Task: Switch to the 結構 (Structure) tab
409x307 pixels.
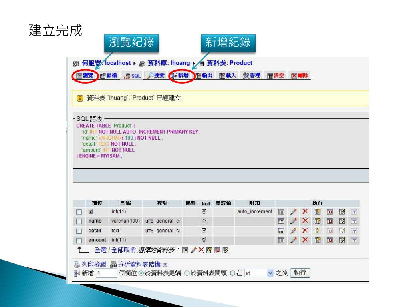Action: coord(109,76)
